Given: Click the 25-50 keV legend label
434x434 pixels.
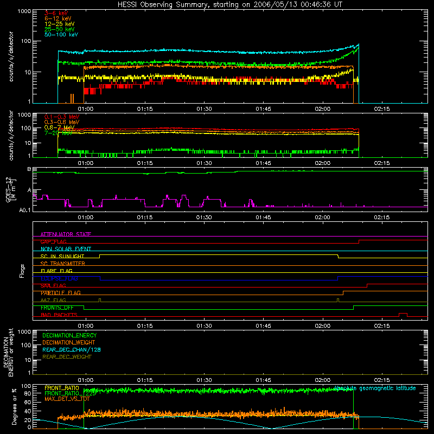Looking at the screenshot, I should tap(60, 29).
